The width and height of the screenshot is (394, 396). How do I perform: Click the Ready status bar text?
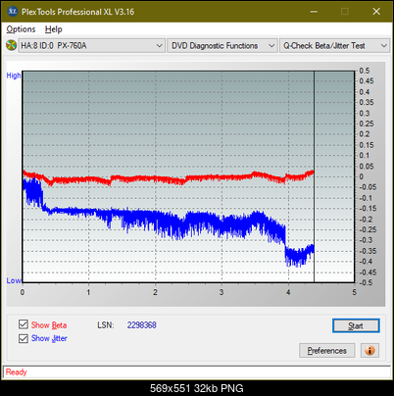(x=16, y=372)
